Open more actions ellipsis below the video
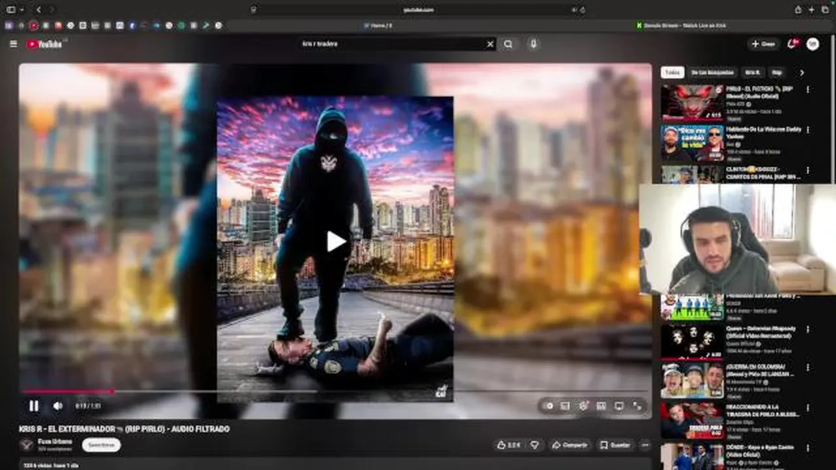The height and width of the screenshot is (470, 836). pyautogui.click(x=645, y=445)
